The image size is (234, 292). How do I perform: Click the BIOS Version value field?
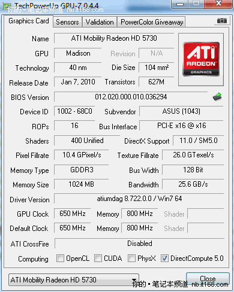pyautogui.click(x=131, y=97)
